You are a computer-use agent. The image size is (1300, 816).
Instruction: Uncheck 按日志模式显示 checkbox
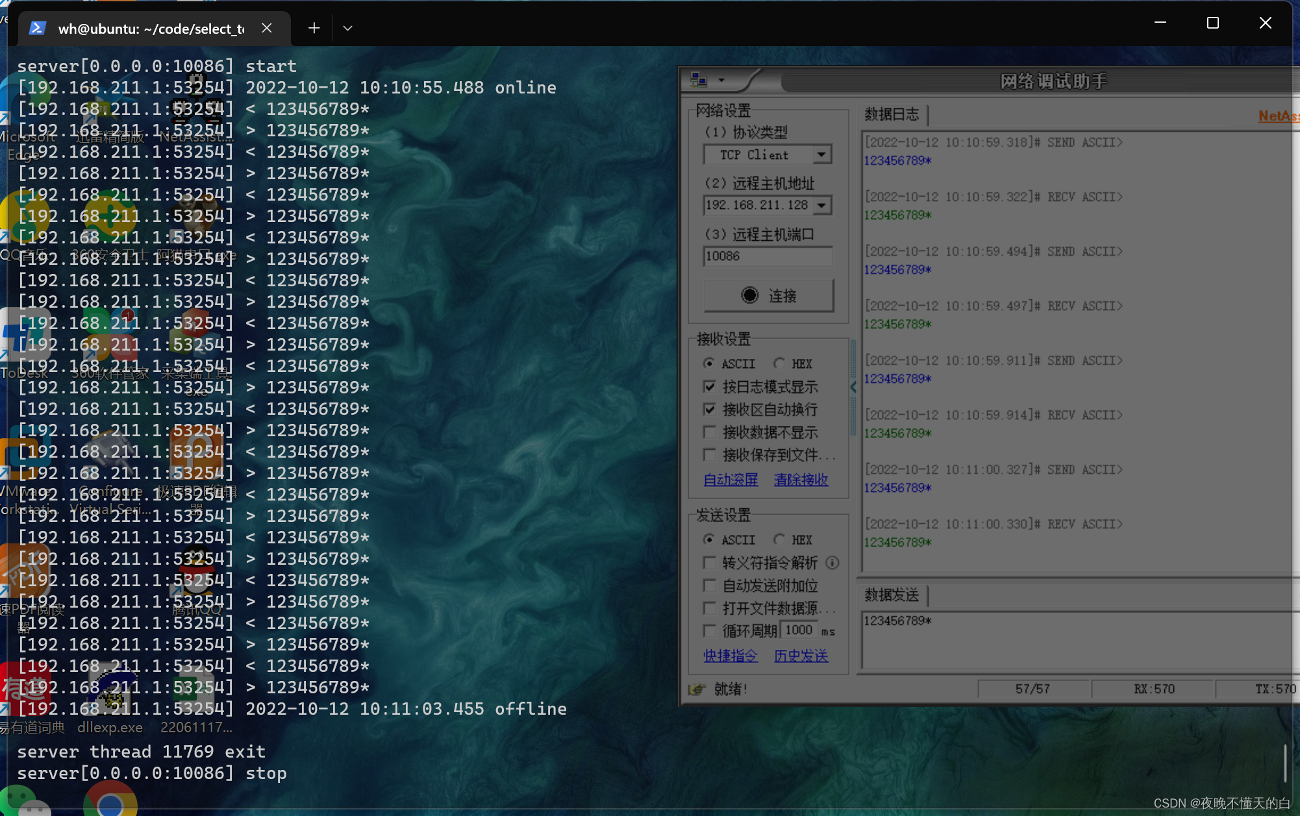710,387
